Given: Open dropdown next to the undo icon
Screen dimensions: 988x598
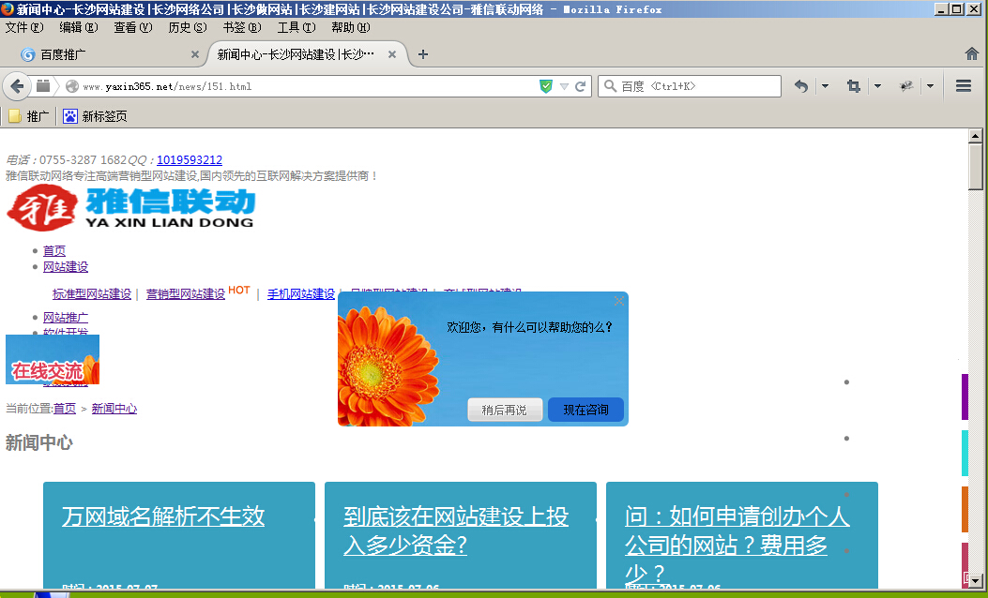Looking at the screenshot, I should [x=825, y=86].
